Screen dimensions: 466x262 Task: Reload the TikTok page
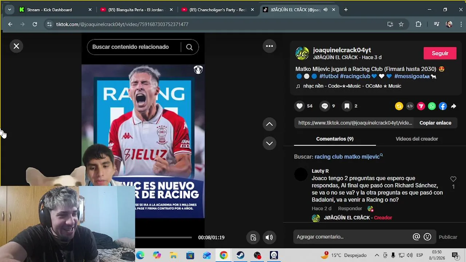pyautogui.click(x=35, y=24)
